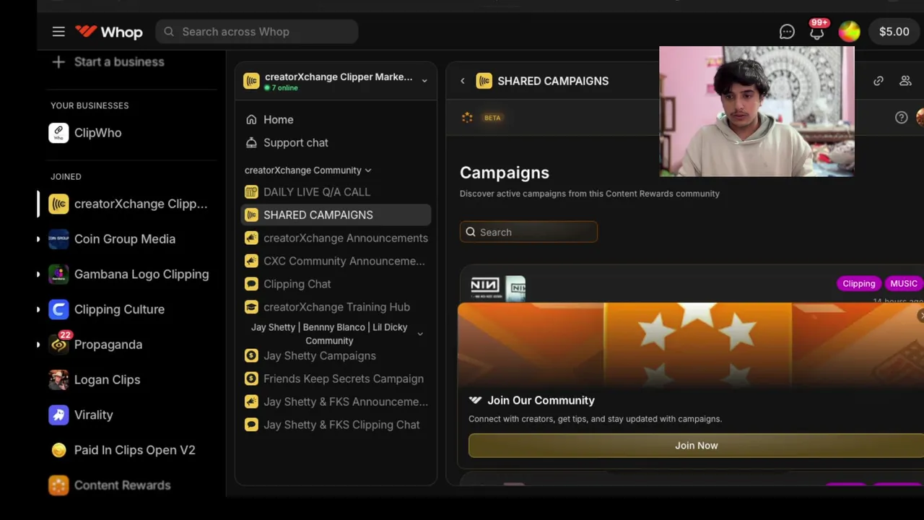924x520 pixels.
Task: Focus the campaigns Search field
Action: [x=528, y=232]
